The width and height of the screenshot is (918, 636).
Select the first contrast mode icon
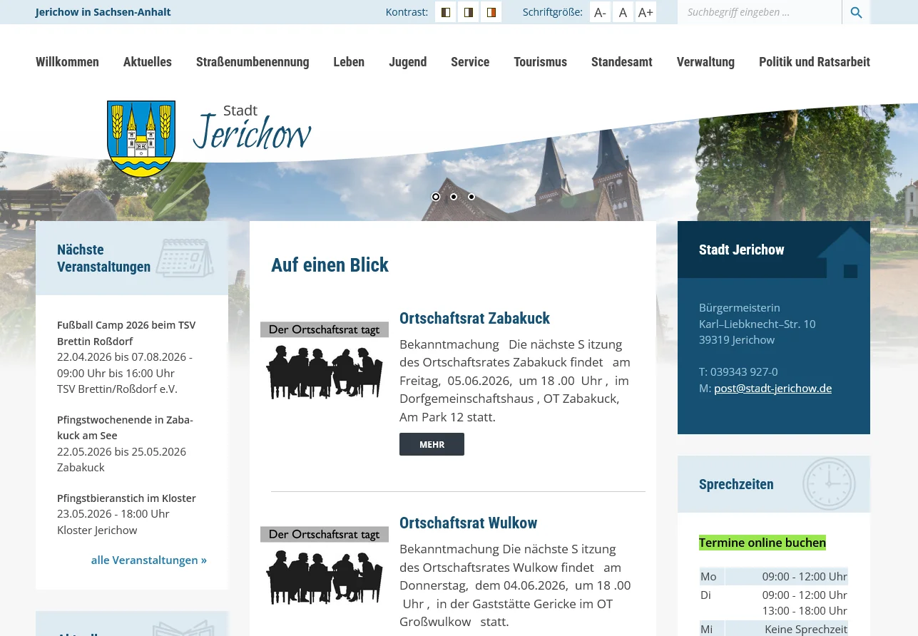tap(446, 12)
